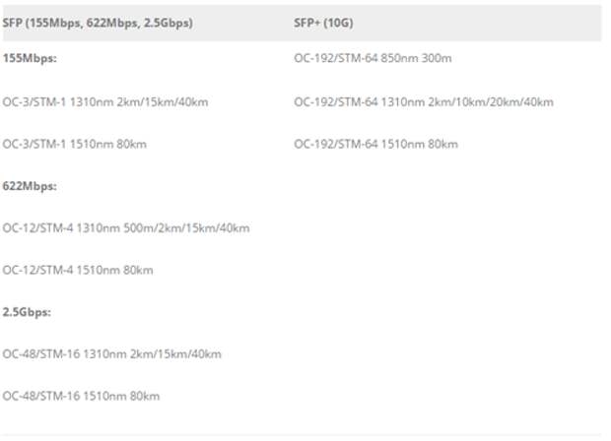This screenshot has height=441, width=611.
Task: Click 500m/2km distance text in OC-12 row
Action: click(154, 228)
